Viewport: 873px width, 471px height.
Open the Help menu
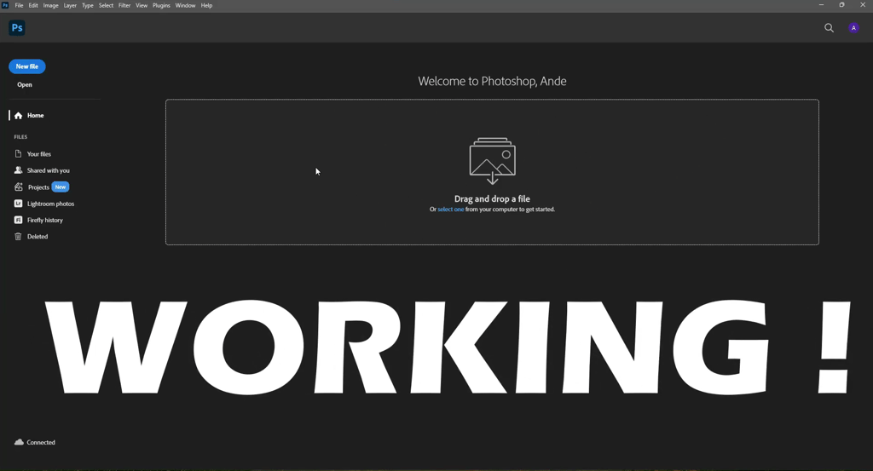click(206, 6)
